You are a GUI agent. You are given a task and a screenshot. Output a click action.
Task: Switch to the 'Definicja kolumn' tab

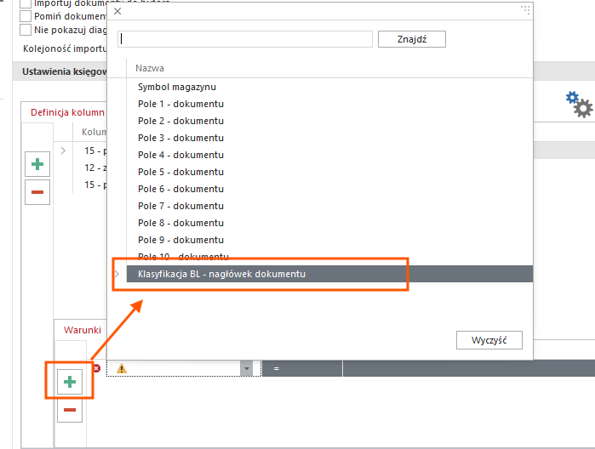(x=67, y=112)
